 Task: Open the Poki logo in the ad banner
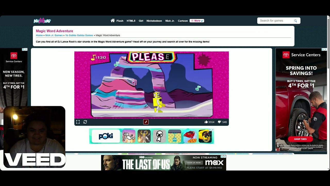coord(106,136)
